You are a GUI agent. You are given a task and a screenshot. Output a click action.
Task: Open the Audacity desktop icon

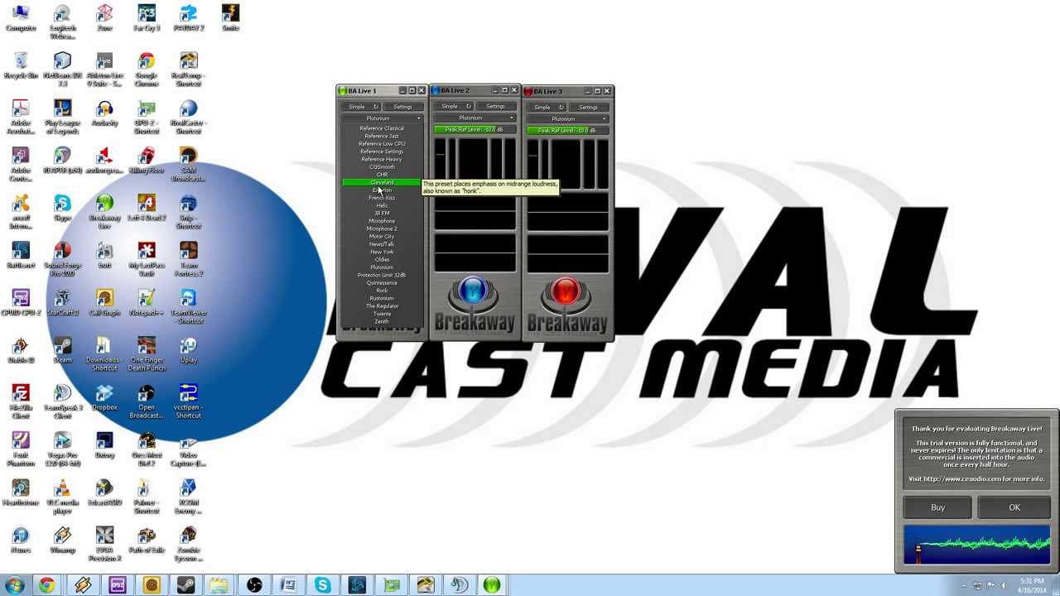pos(104,113)
